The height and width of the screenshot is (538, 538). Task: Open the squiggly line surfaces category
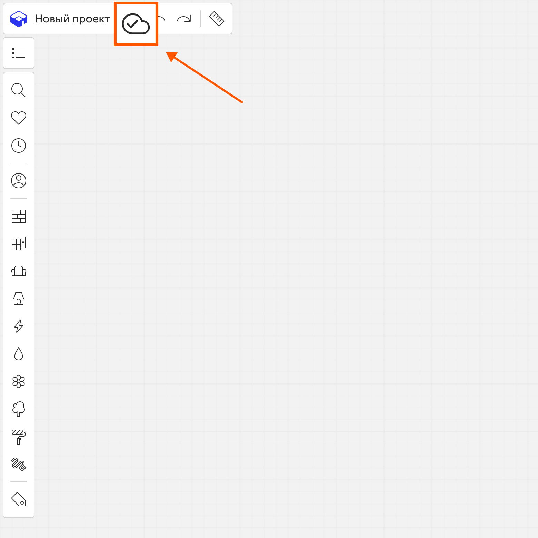coord(19,464)
